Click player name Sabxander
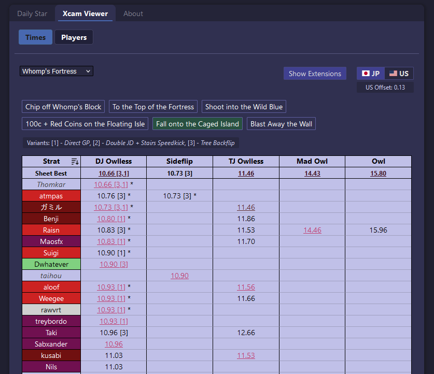Screen dimensions: 434x374 pyautogui.click(x=51, y=344)
